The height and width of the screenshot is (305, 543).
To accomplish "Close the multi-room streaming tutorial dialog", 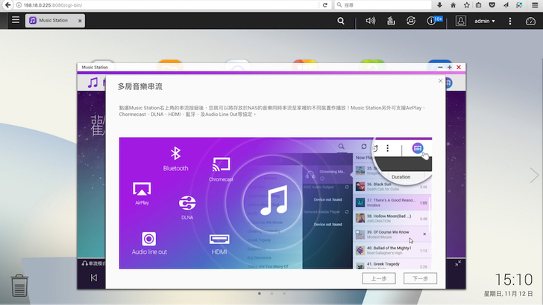I will coord(440,80).
